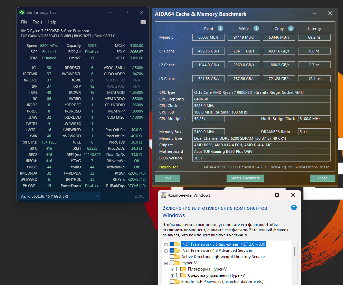343x285 pixels.
Task: Click Windows Features list scrollbar
Action: (294, 251)
